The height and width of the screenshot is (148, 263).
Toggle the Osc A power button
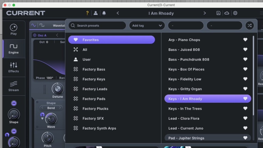[35, 35]
